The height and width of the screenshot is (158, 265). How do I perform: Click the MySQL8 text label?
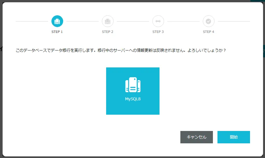(x=133, y=99)
